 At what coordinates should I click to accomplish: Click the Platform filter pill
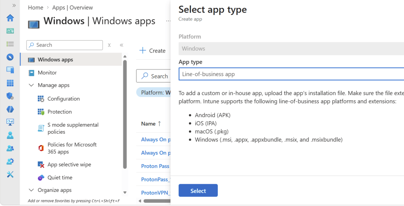click(x=153, y=93)
